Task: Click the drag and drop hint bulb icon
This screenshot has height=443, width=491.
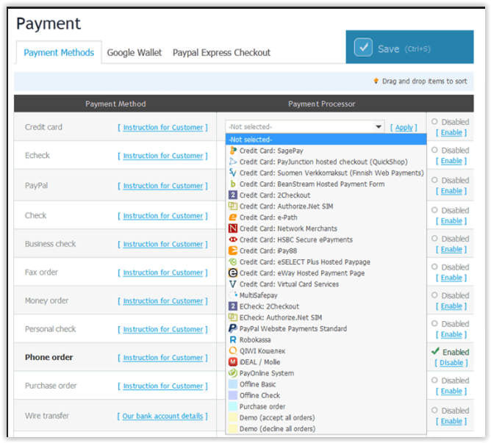Action: coord(376,81)
